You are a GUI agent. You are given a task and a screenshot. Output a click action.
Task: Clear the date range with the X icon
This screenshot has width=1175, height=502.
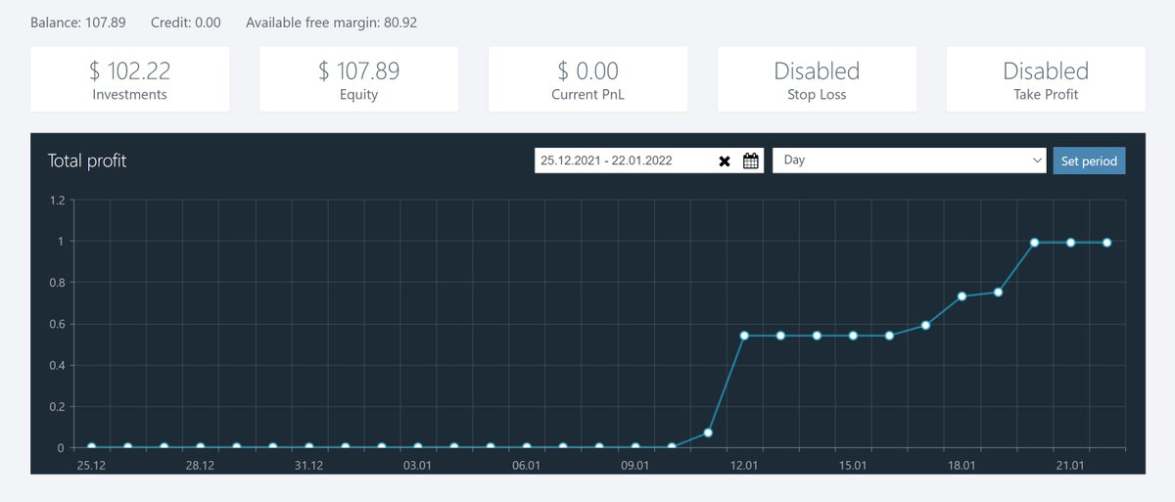pyautogui.click(x=725, y=161)
